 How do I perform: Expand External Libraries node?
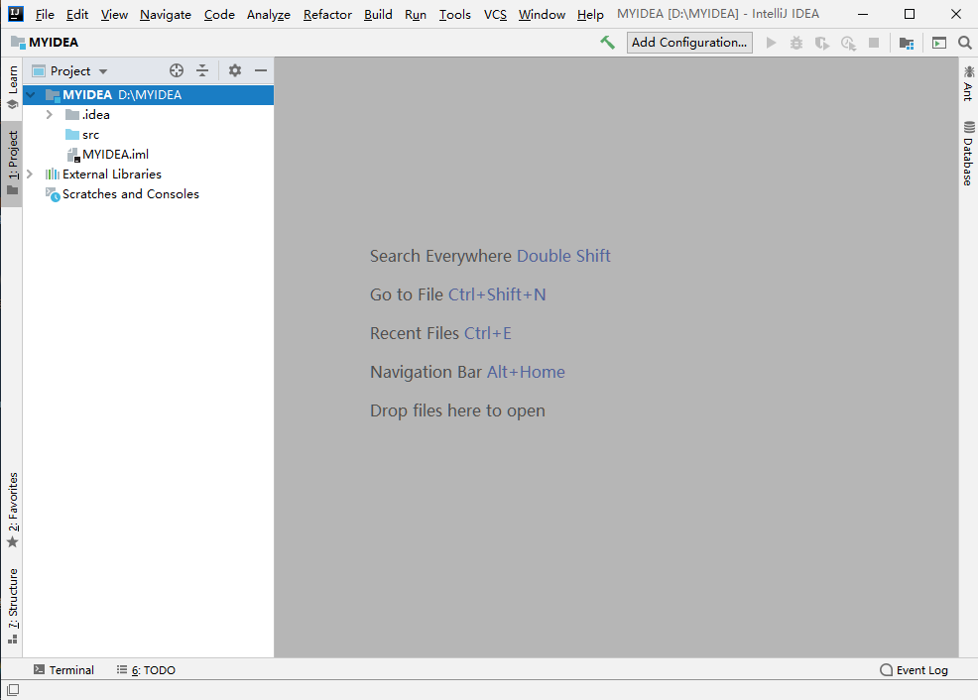click(x=30, y=174)
